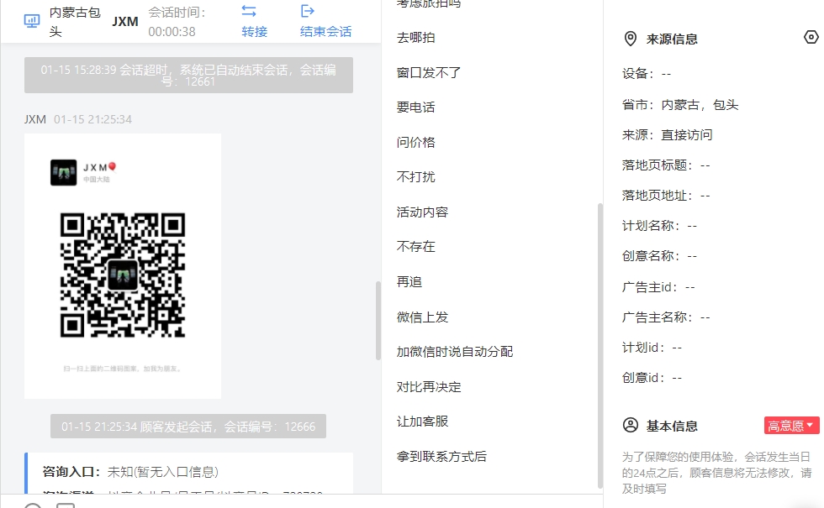Click the chat message area scrollbar
This screenshot has height=508, width=824.
tap(378, 321)
